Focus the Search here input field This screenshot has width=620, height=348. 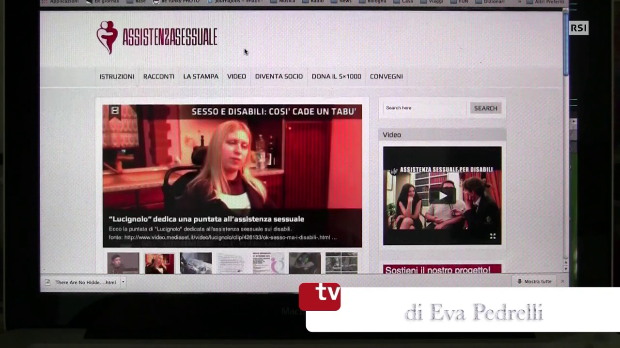(x=424, y=108)
